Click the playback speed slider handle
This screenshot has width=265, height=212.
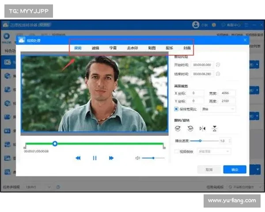pos(200,140)
